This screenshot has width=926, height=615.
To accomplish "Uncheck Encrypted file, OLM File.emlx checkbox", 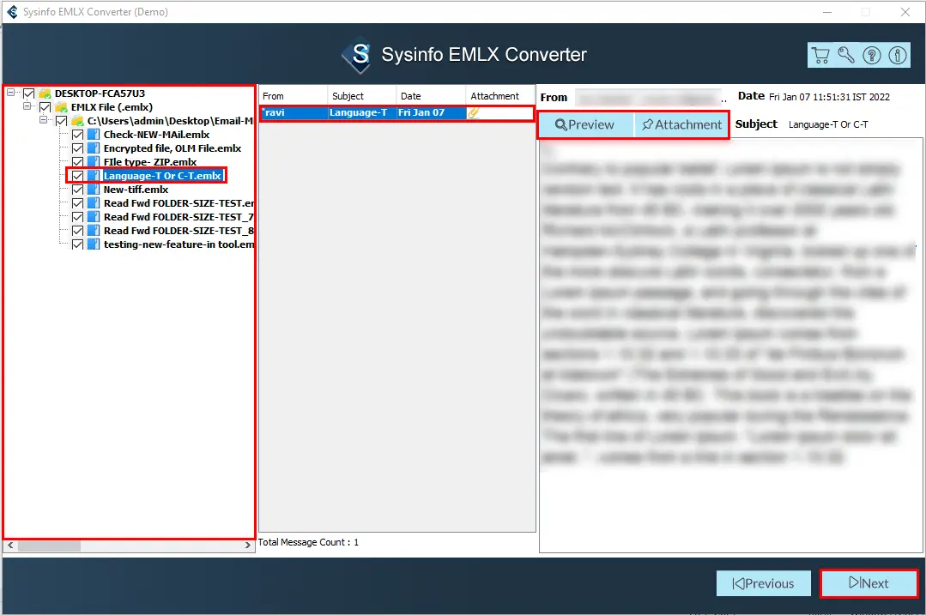I will [77, 148].
